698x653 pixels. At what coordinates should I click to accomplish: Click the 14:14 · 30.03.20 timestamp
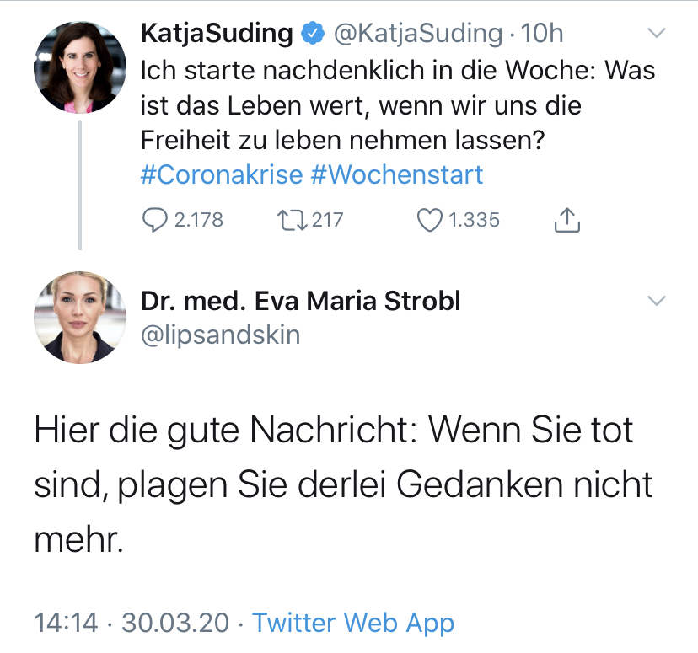[x=132, y=623]
